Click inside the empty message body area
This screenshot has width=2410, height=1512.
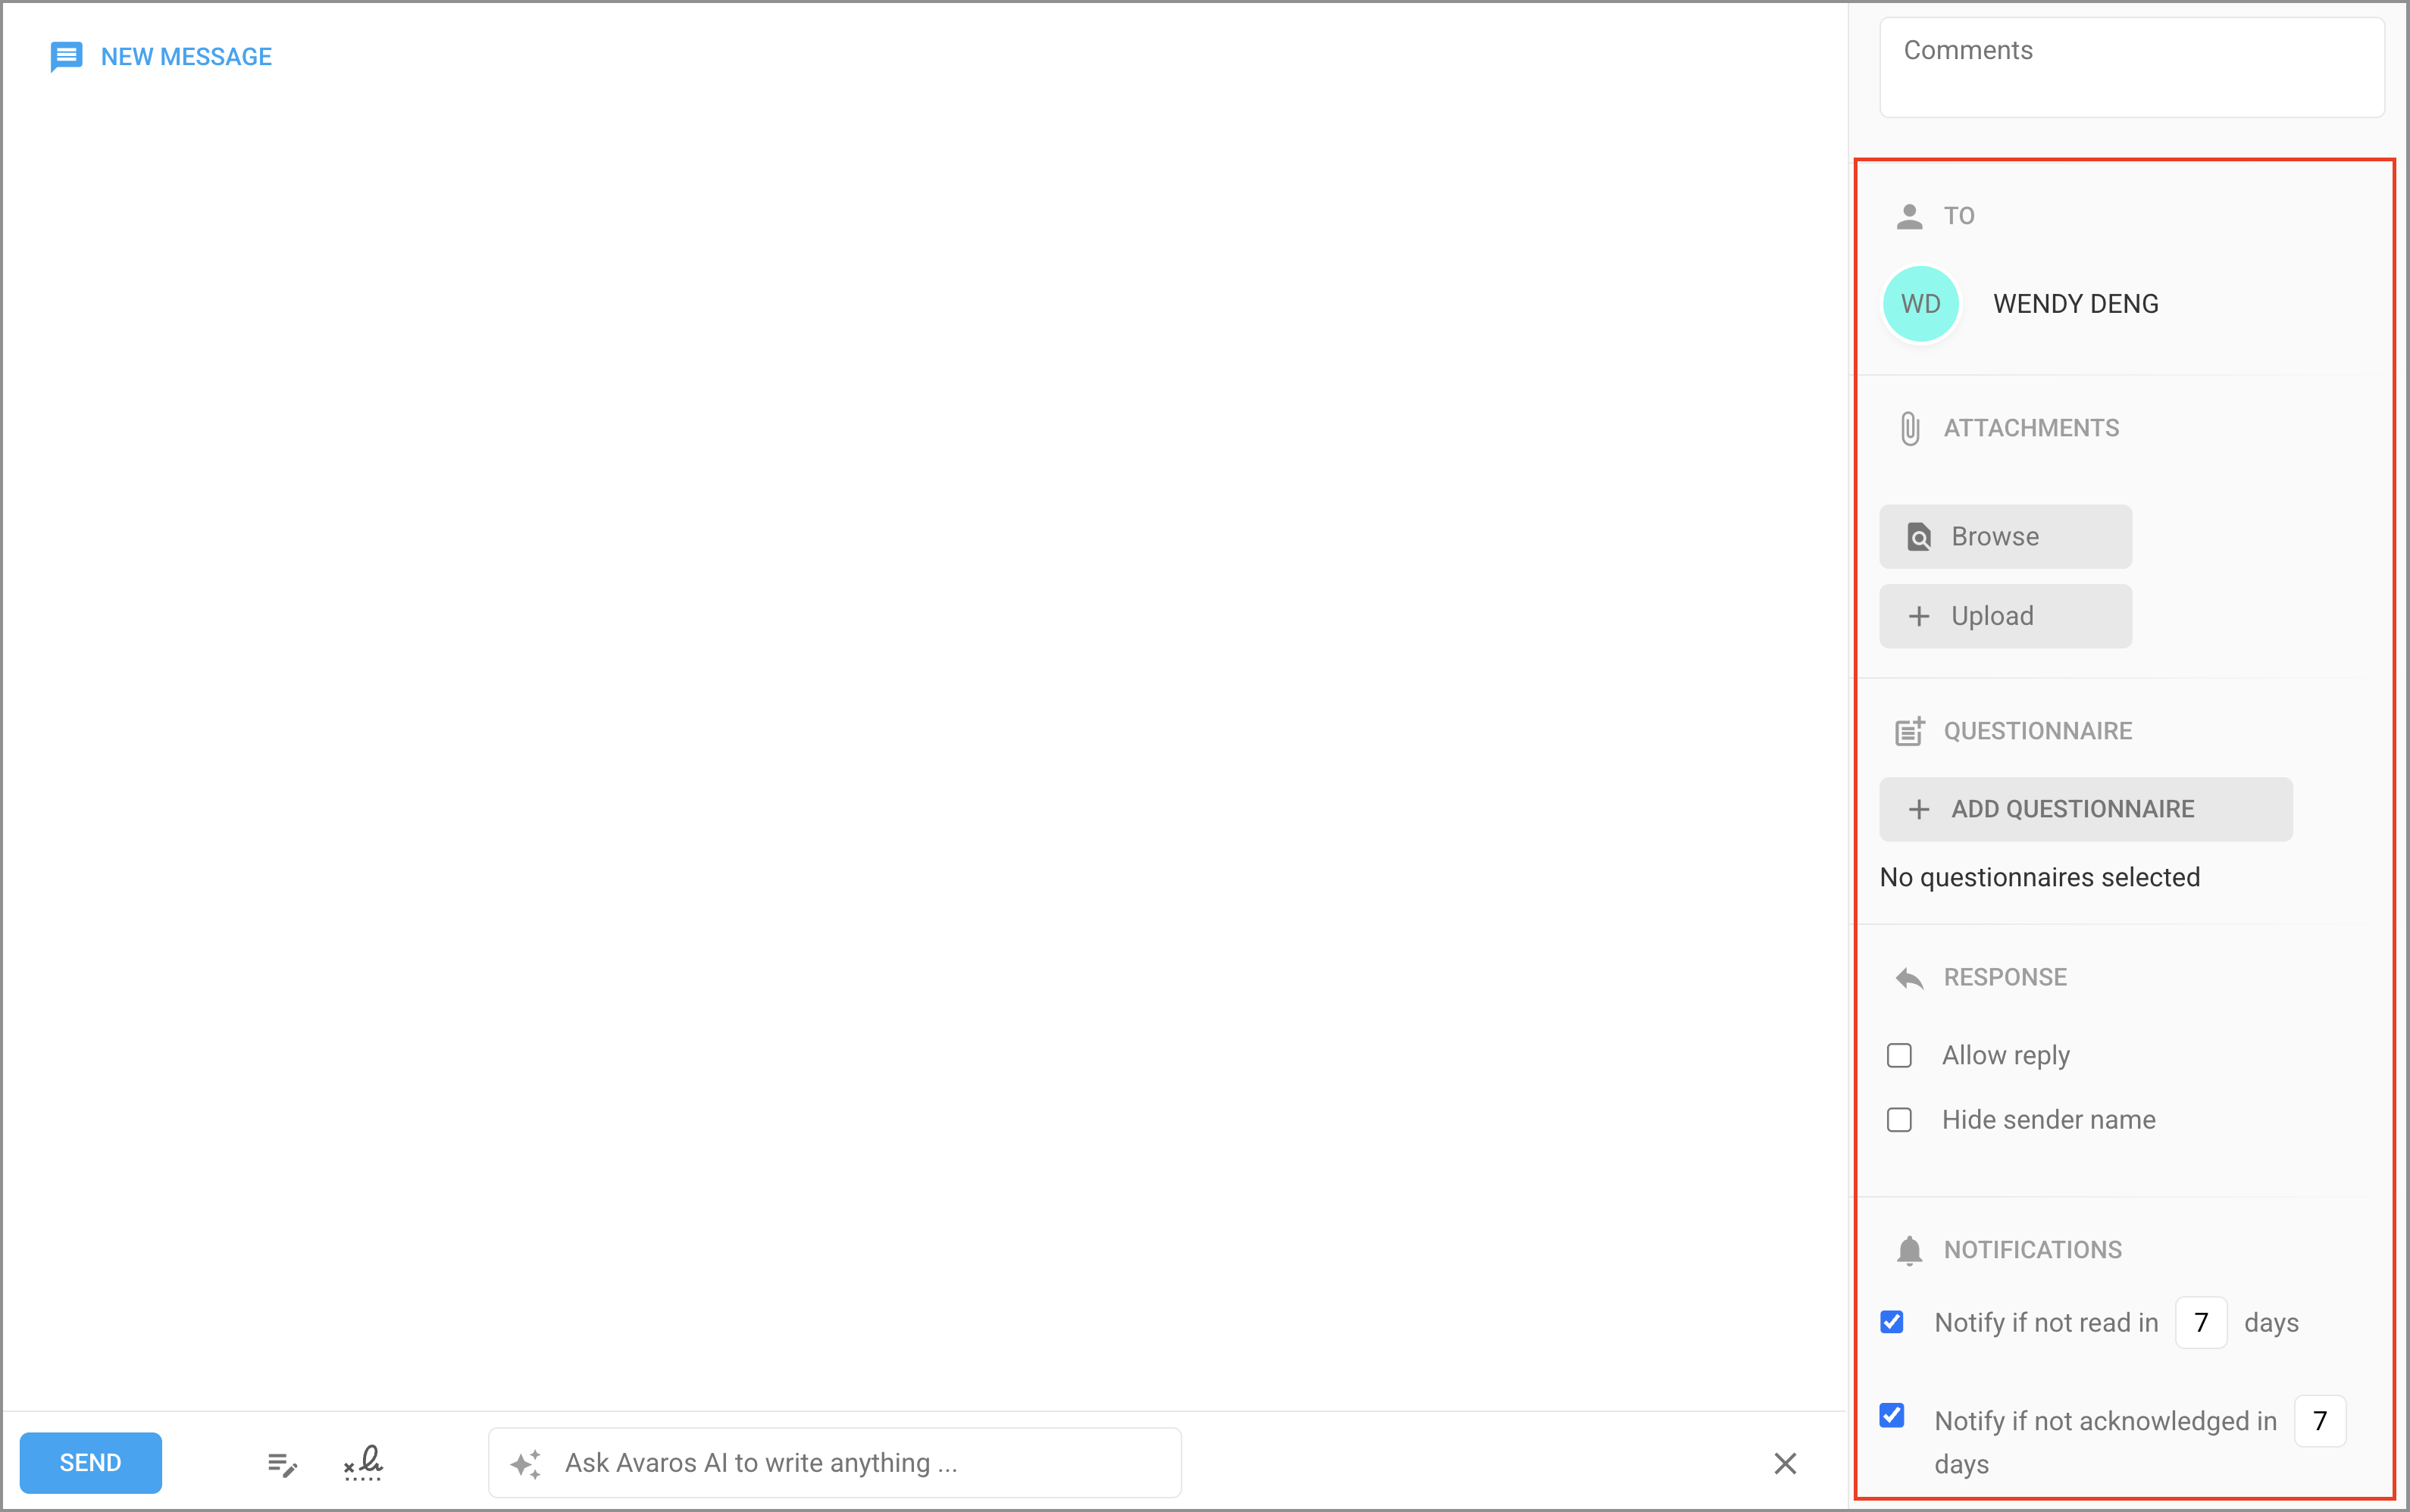tap(925, 750)
